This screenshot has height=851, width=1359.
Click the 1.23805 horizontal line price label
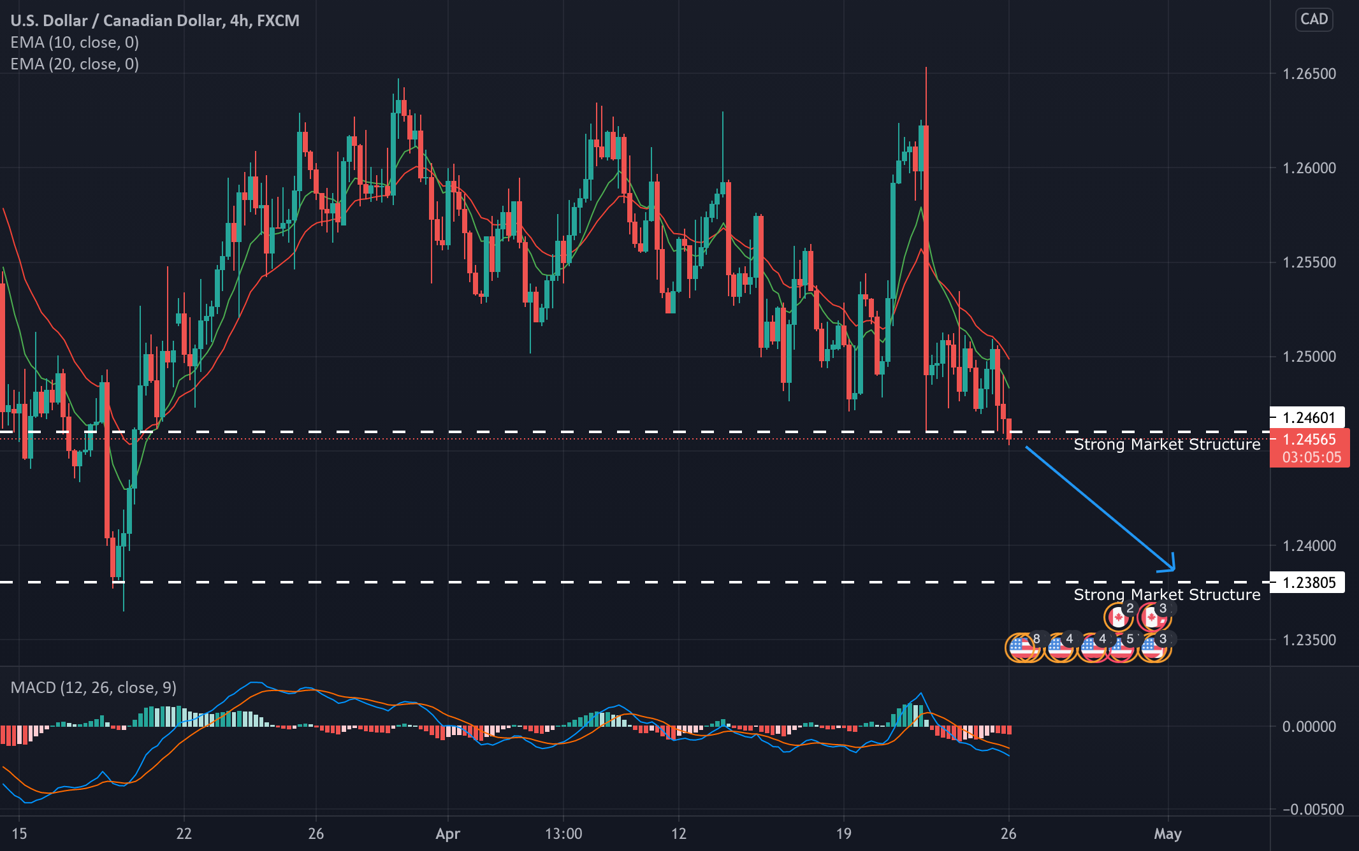pos(1307,583)
